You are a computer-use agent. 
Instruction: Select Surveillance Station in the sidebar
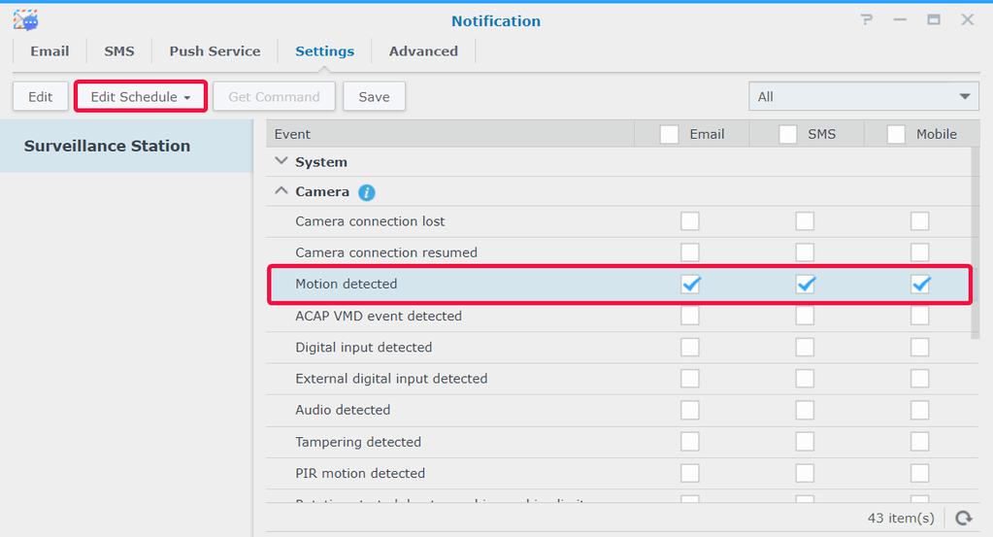pyautogui.click(x=126, y=147)
